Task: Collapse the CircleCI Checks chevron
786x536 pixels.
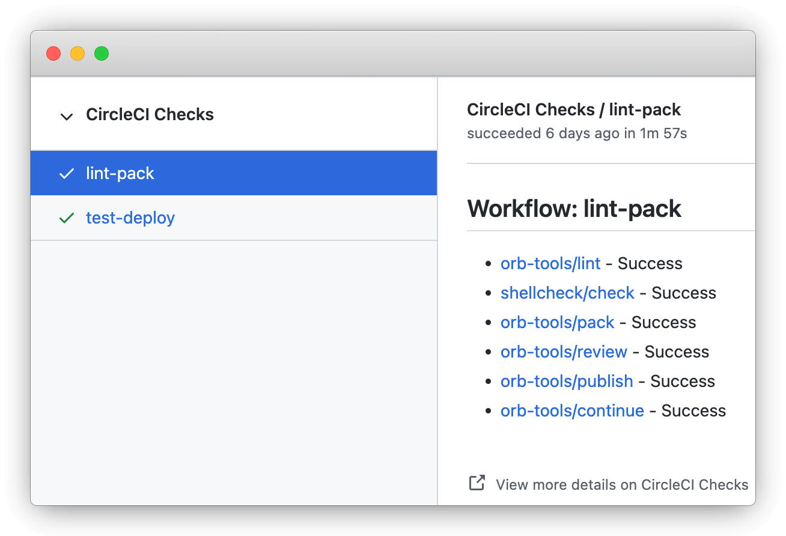Action: tap(67, 116)
